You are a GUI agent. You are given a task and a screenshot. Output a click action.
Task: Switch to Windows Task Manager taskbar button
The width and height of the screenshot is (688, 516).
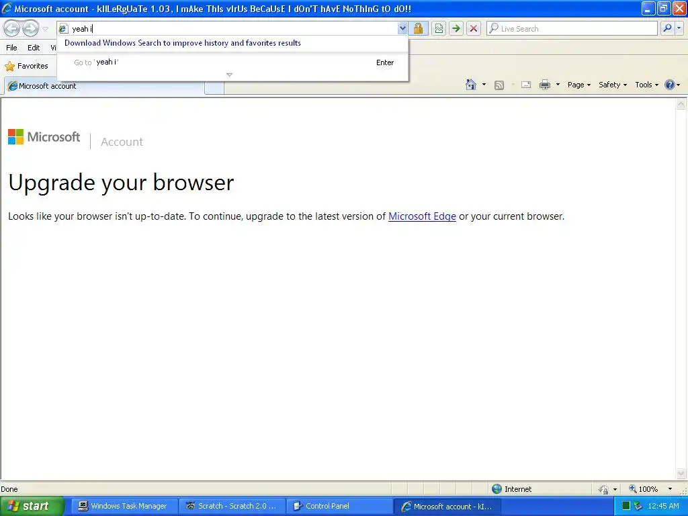[x=124, y=506]
